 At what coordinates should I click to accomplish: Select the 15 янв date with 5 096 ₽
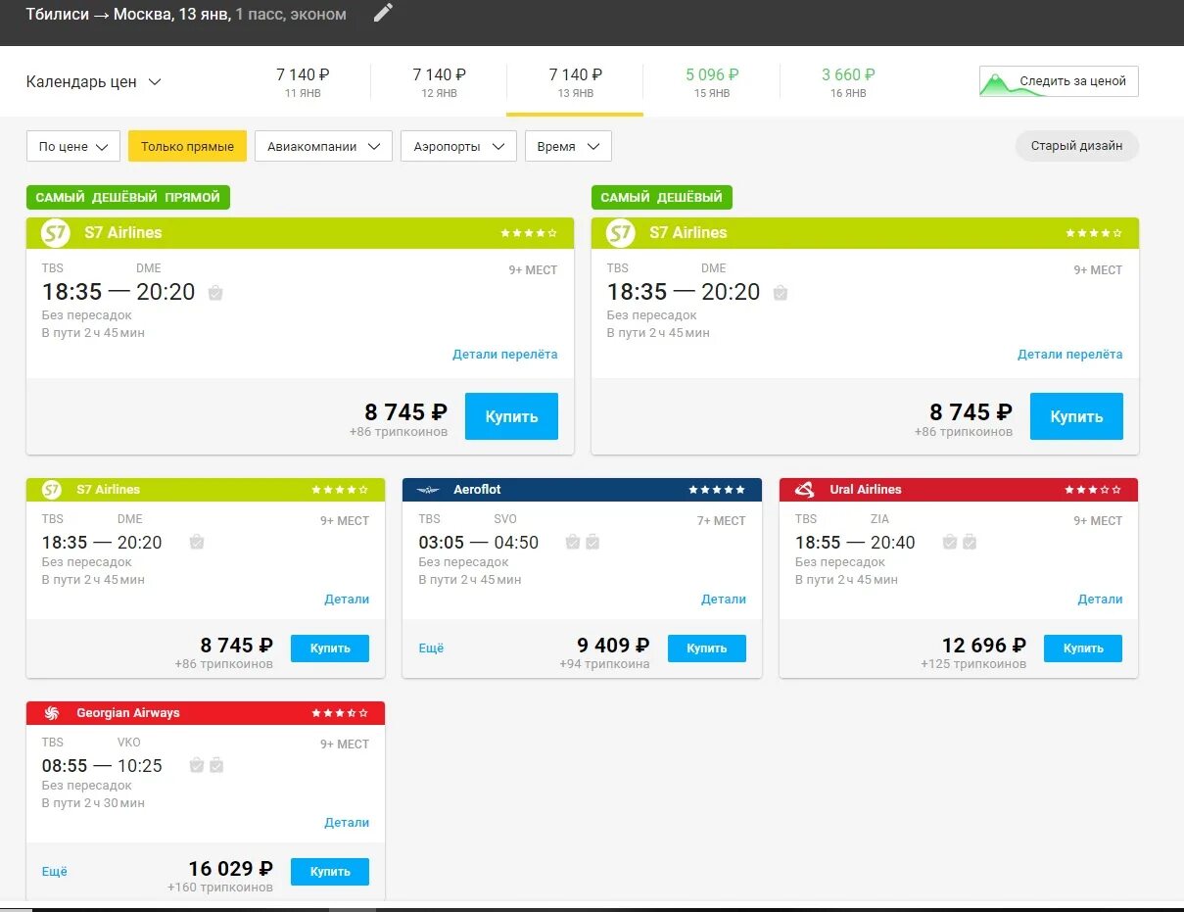[x=712, y=82]
